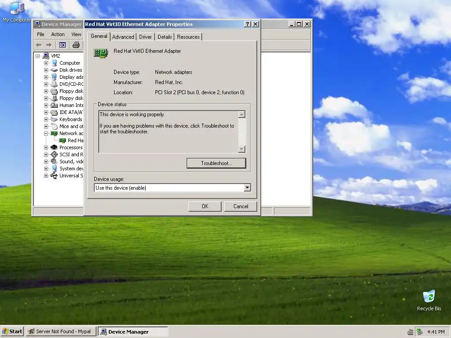Select the System devices icon in tree
Screen dimensions: 451x338
coord(54,169)
